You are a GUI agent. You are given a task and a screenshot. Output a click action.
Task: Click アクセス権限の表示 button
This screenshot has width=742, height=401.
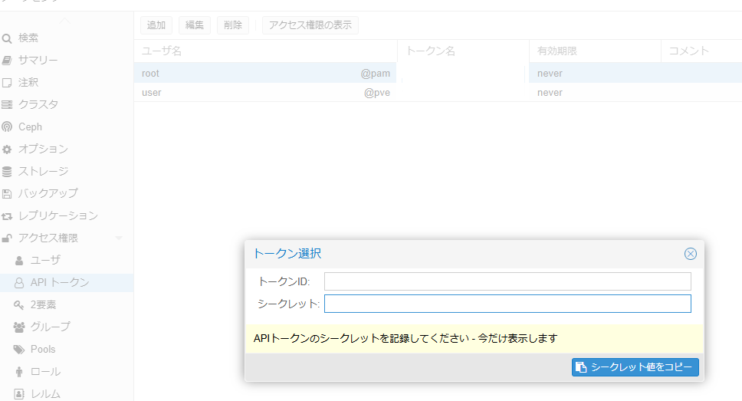[310, 25]
